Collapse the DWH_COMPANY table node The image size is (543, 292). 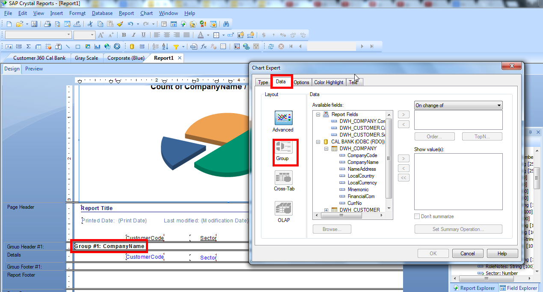326,149
